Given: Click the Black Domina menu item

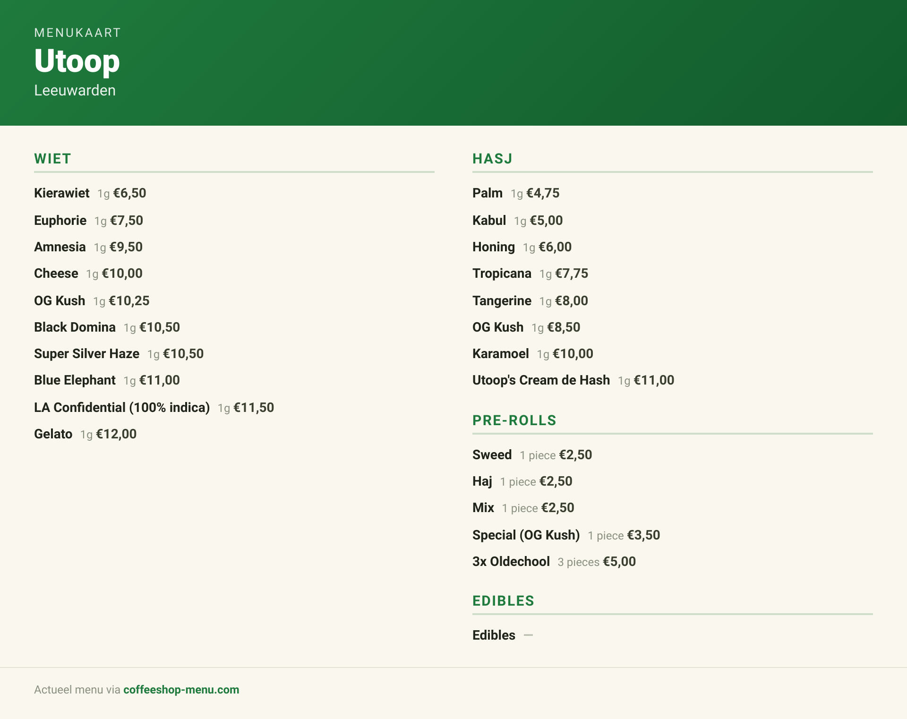Looking at the screenshot, I should point(75,327).
